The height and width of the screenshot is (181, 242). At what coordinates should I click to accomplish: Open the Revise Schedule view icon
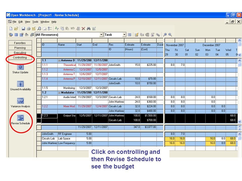pos(20,118)
